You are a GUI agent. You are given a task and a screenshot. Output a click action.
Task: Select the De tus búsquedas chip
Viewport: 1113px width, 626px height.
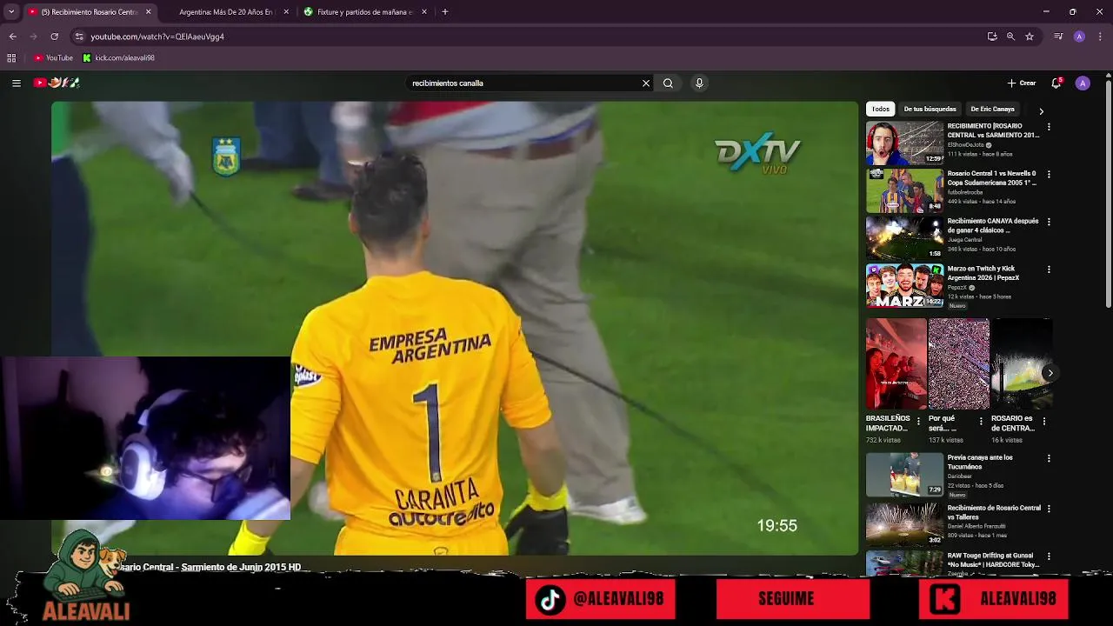tap(930, 110)
